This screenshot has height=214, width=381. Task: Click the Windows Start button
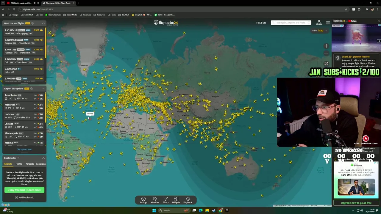(x=154, y=210)
